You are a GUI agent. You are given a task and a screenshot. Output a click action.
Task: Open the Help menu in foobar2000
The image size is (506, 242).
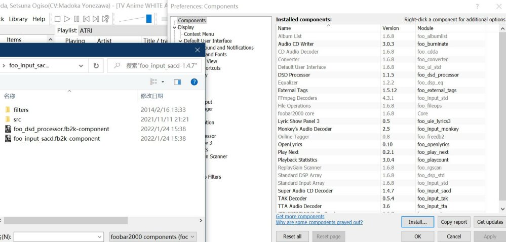click(x=38, y=19)
